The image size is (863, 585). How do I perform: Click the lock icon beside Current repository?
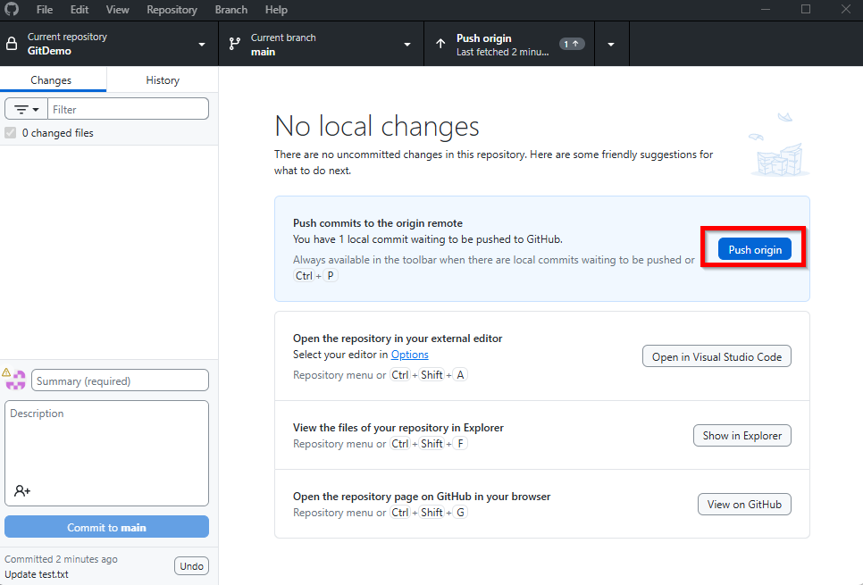coord(12,44)
